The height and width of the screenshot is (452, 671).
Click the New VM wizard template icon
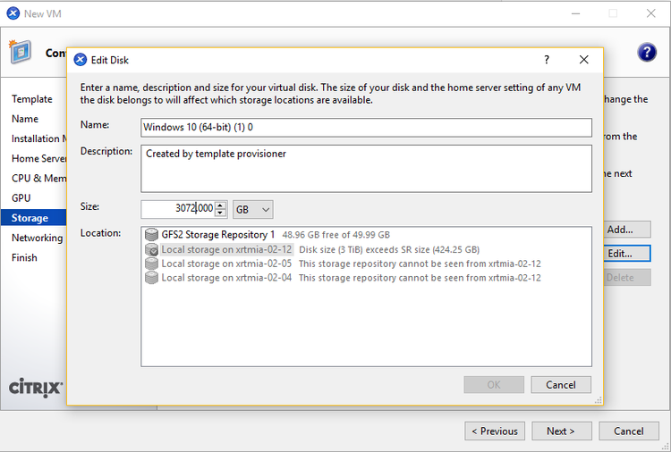(20, 52)
